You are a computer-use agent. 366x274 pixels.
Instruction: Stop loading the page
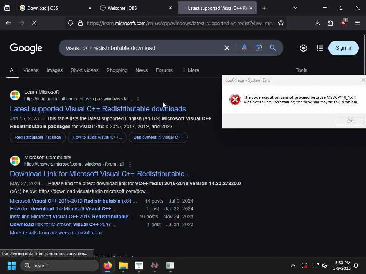tap(34, 23)
